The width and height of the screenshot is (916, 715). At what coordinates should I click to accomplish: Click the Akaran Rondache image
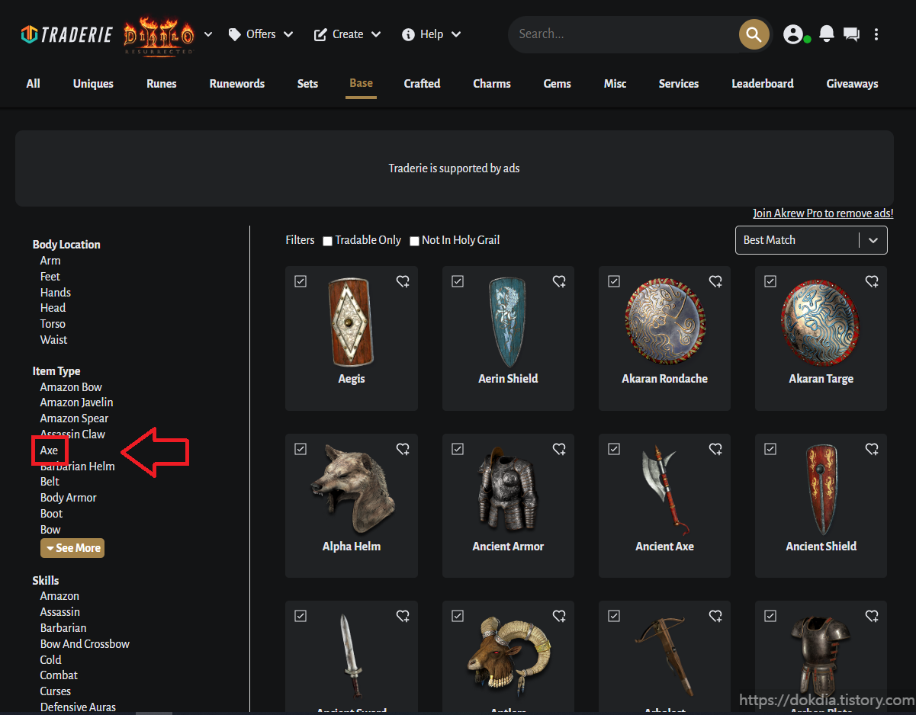click(664, 322)
